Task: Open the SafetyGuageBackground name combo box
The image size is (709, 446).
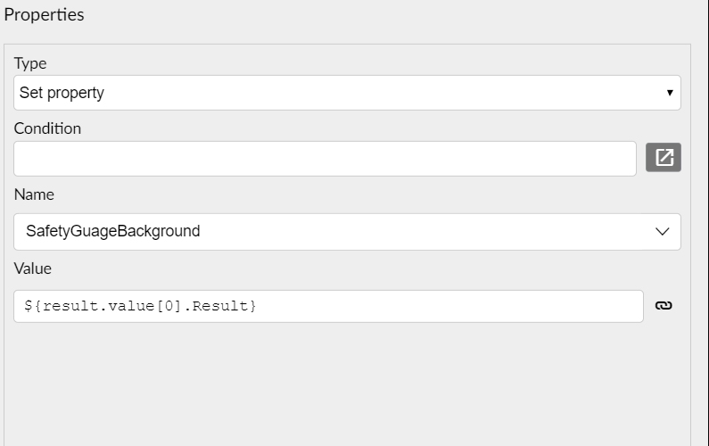Action: point(347,232)
